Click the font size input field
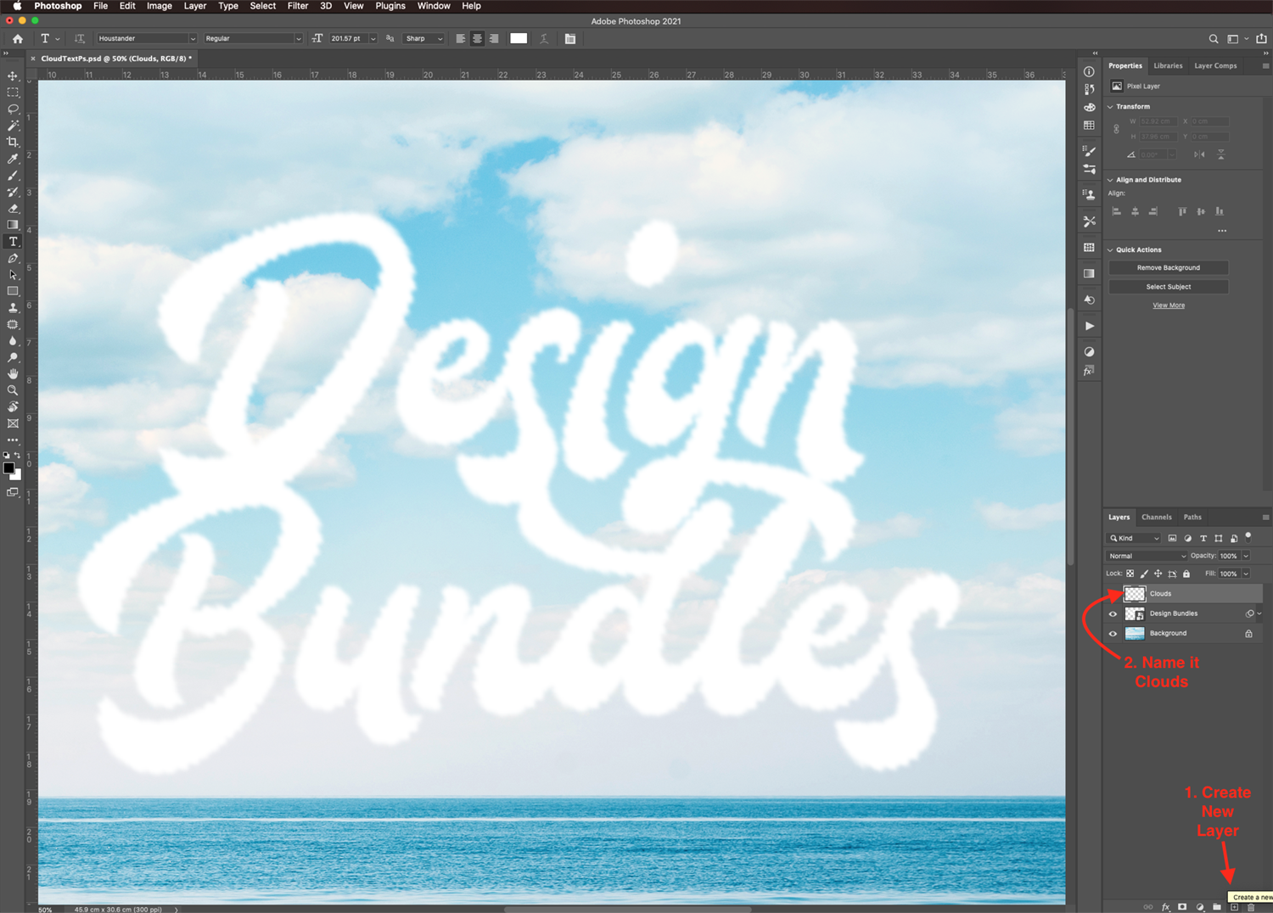This screenshot has width=1273, height=913. (x=347, y=38)
